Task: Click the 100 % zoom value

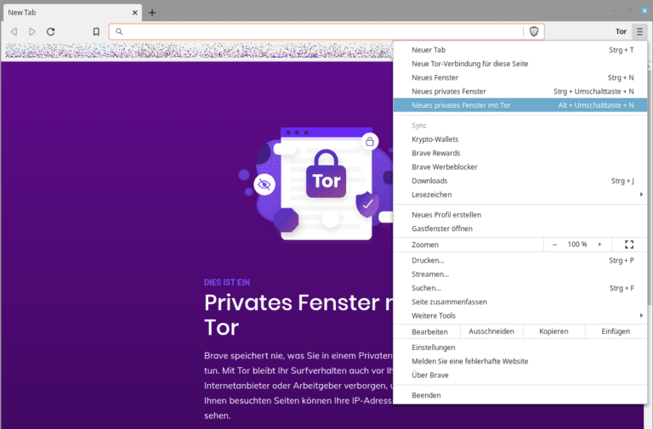Action: pos(577,245)
